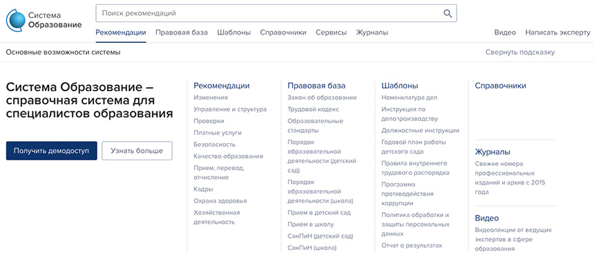This screenshot has height=255, width=594.
Task: Open the Должностные инструкции link
Action: [x=421, y=131]
